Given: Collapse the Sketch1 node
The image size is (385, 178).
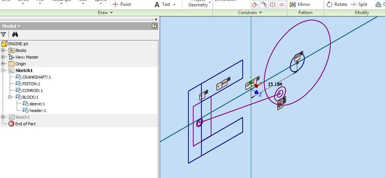Looking at the screenshot, I should [x=3, y=70].
